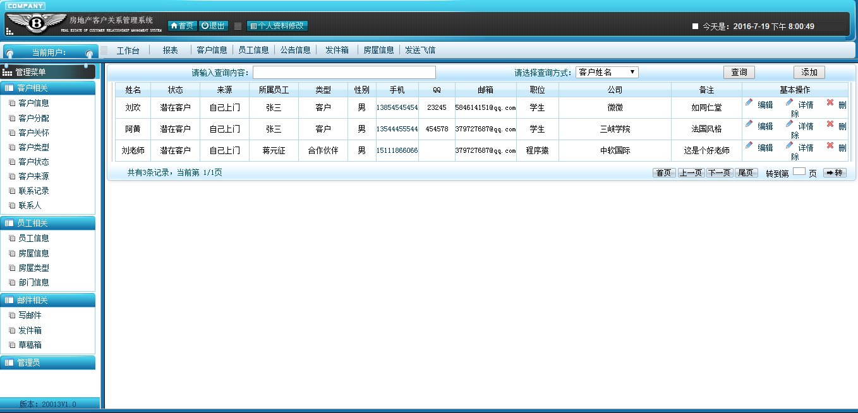Image resolution: width=858 pixels, height=413 pixels.
Task: Select 发件箱 in the top navigation
Action: pyautogui.click(x=337, y=50)
